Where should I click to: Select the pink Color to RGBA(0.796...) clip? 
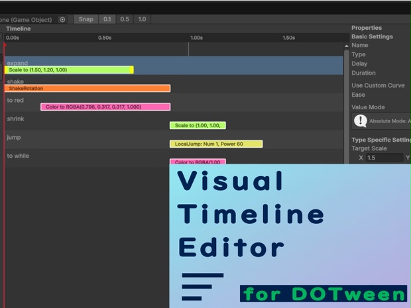[105, 107]
